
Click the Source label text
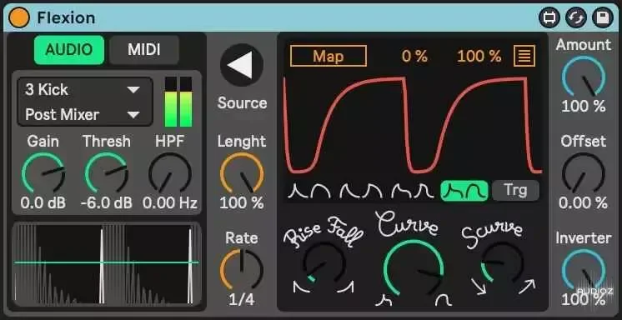coord(242,103)
